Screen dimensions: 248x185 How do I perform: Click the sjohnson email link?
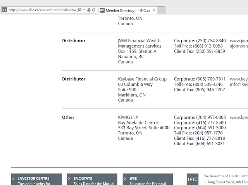click(x=239, y=46)
